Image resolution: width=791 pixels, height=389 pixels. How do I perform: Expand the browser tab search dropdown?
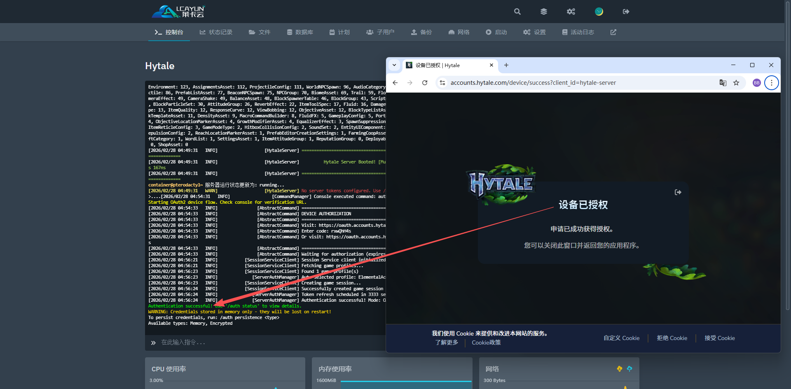coord(394,65)
